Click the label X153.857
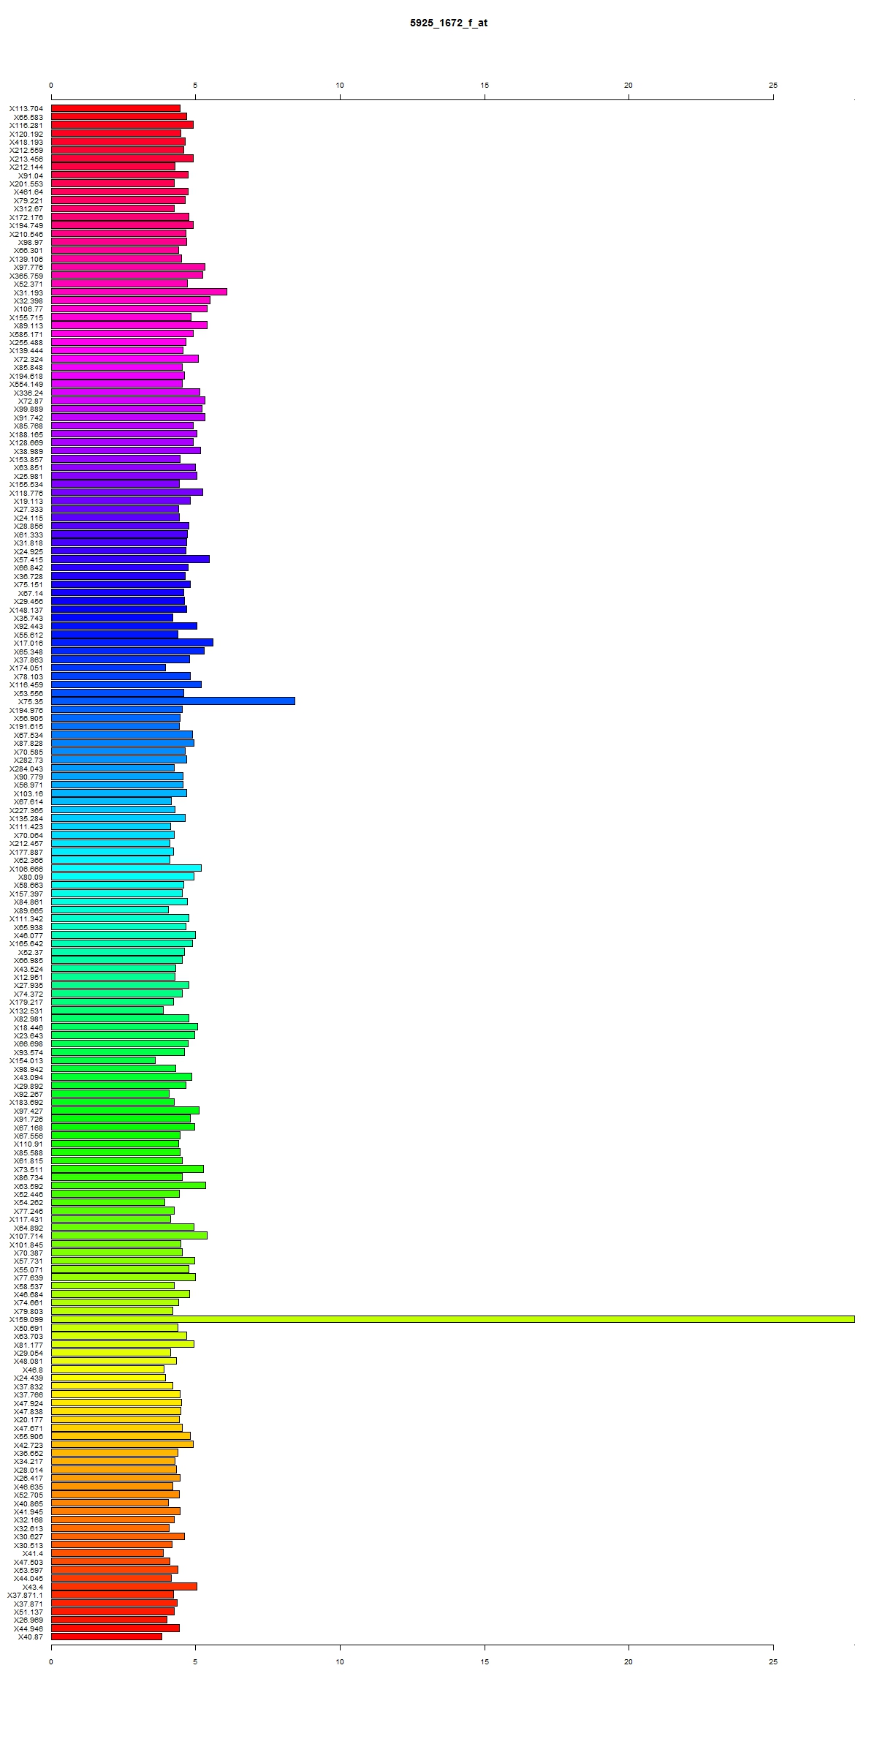Image resolution: width=877 pixels, height=1755 pixels. point(26,459)
